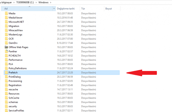Select the SchCache folder name

(x=14, y=98)
